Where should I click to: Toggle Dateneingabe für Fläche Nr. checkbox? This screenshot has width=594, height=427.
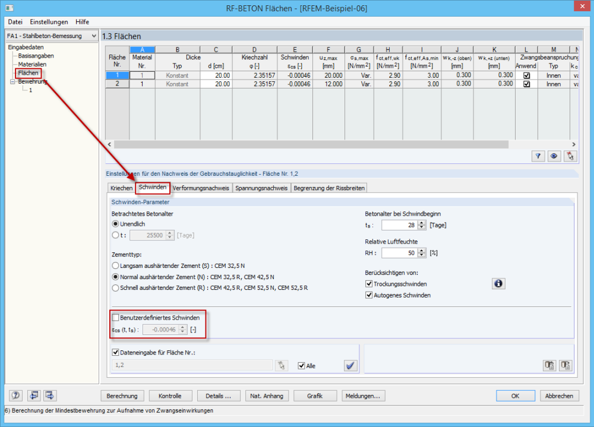click(x=116, y=352)
